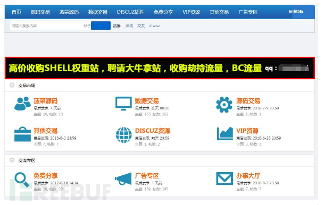Click the chart icon beside VIP资源
This screenshot has width=324, height=205.
pos(225,134)
